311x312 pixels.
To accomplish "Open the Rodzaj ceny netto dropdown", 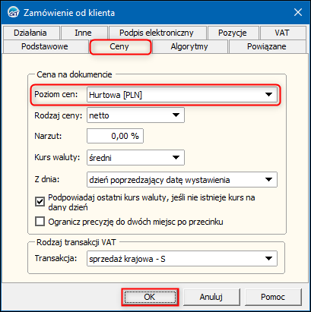I will [x=135, y=115].
